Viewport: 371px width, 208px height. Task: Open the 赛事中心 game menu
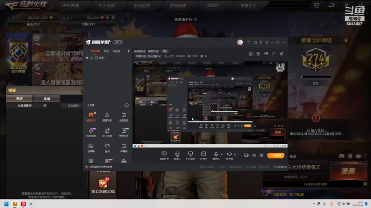pos(249,6)
